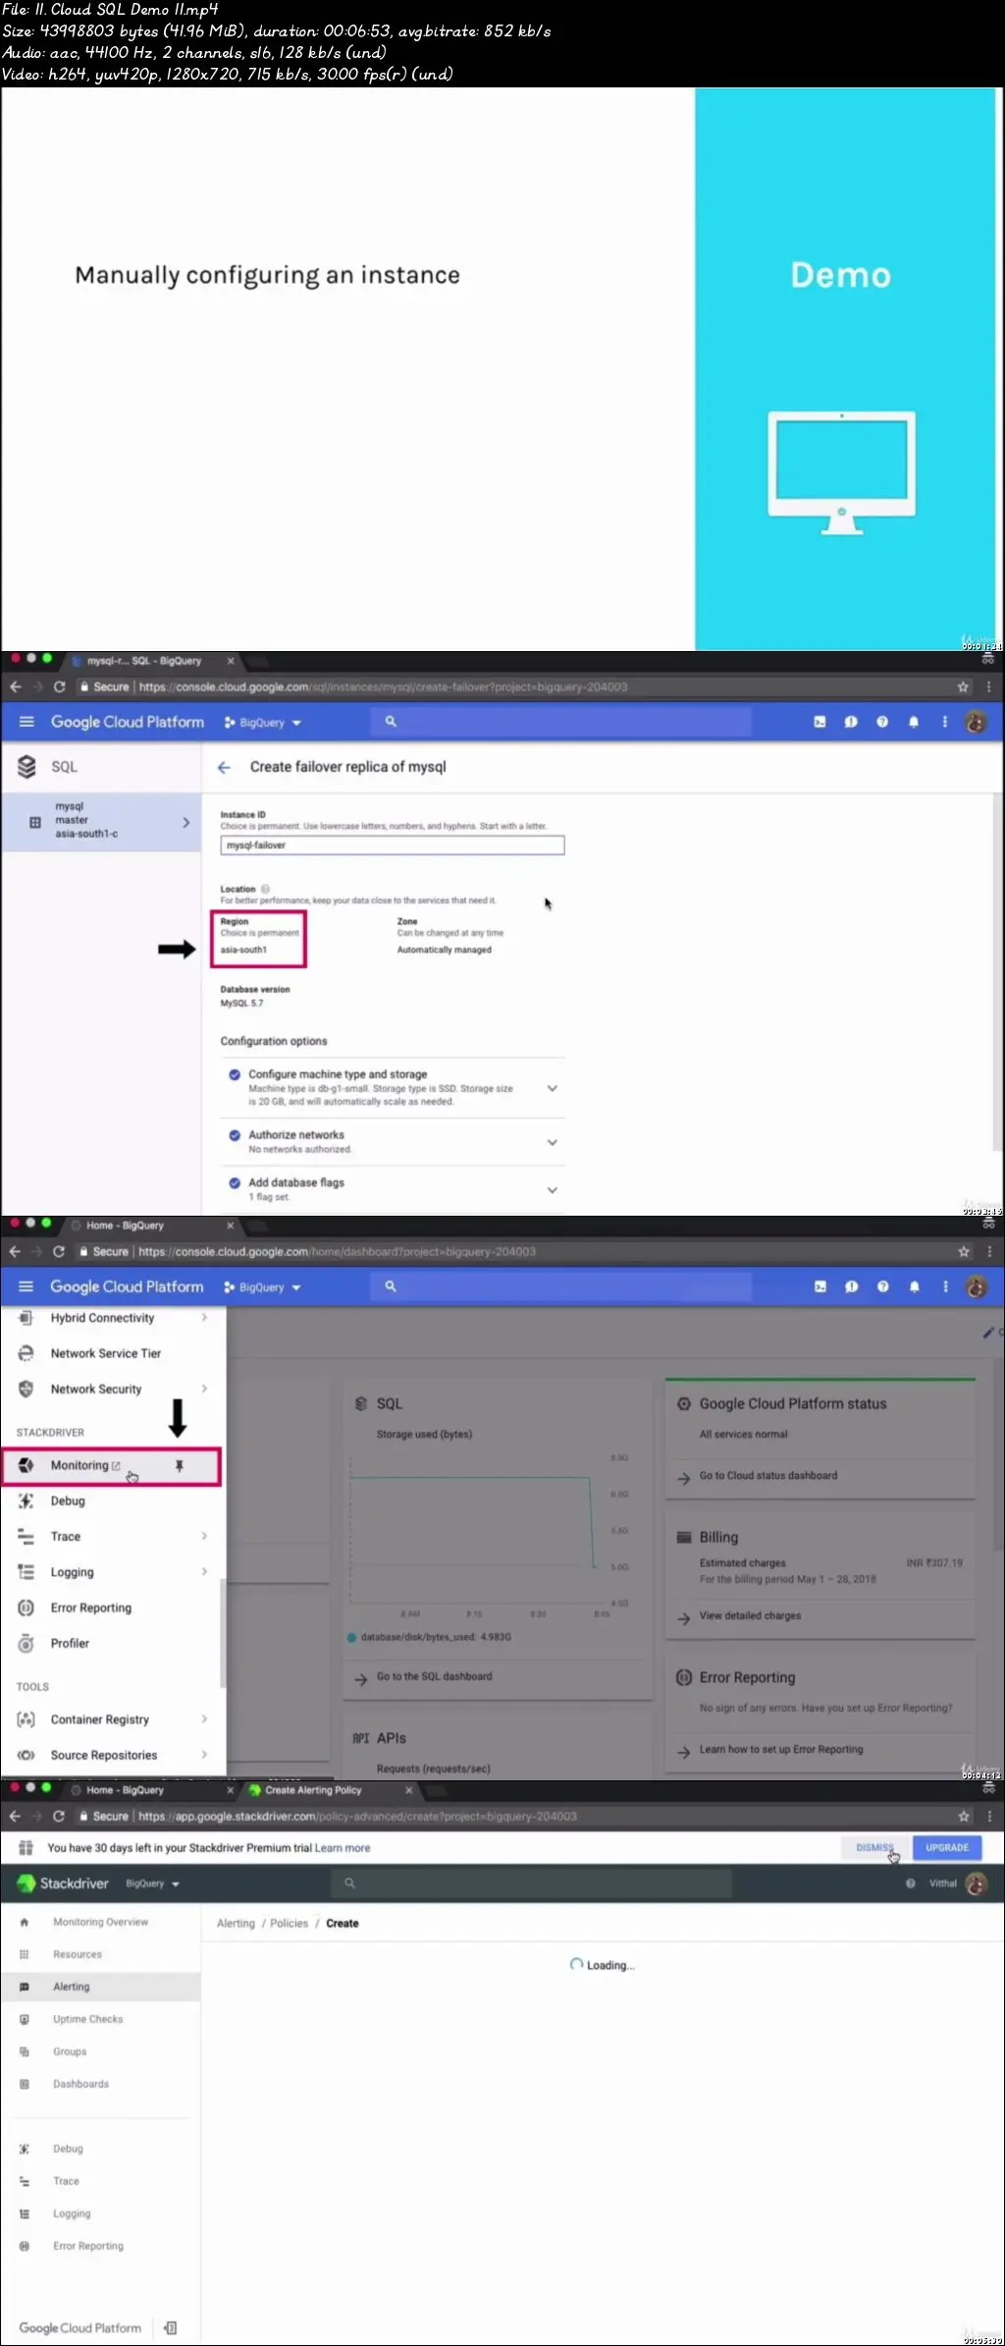Open Go to Cloud status dashboard link
1005x2346 pixels.
[x=767, y=1475]
